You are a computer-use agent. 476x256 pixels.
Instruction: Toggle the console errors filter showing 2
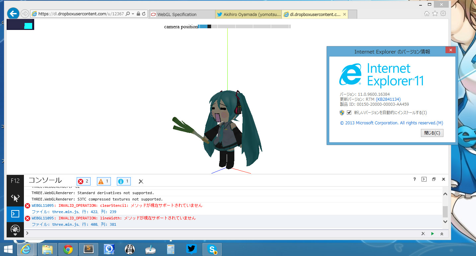coord(84,181)
